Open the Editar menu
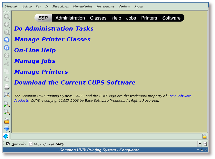The width and height of the screenshot is (215, 159). (27, 6)
